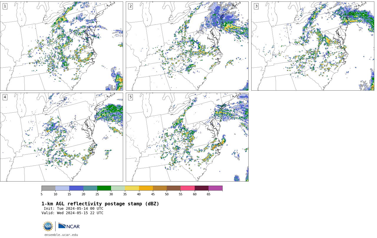
Task: Open ensemble member 4 postage stamp map
Action: [x=62, y=137]
